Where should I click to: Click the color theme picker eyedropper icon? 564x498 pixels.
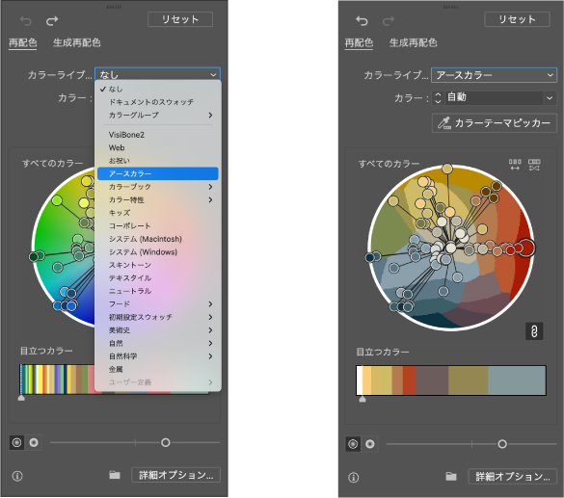coord(444,123)
